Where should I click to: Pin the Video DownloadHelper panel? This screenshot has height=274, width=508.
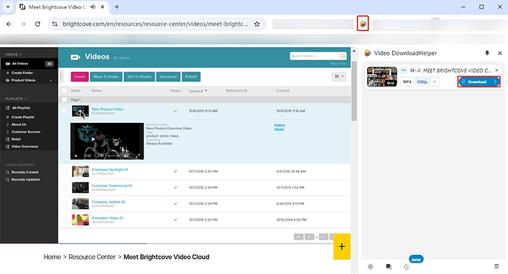pyautogui.click(x=487, y=53)
